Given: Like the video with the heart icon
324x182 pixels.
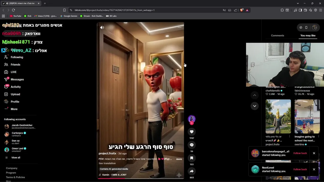Looking at the screenshot, I should click(x=192, y=132).
